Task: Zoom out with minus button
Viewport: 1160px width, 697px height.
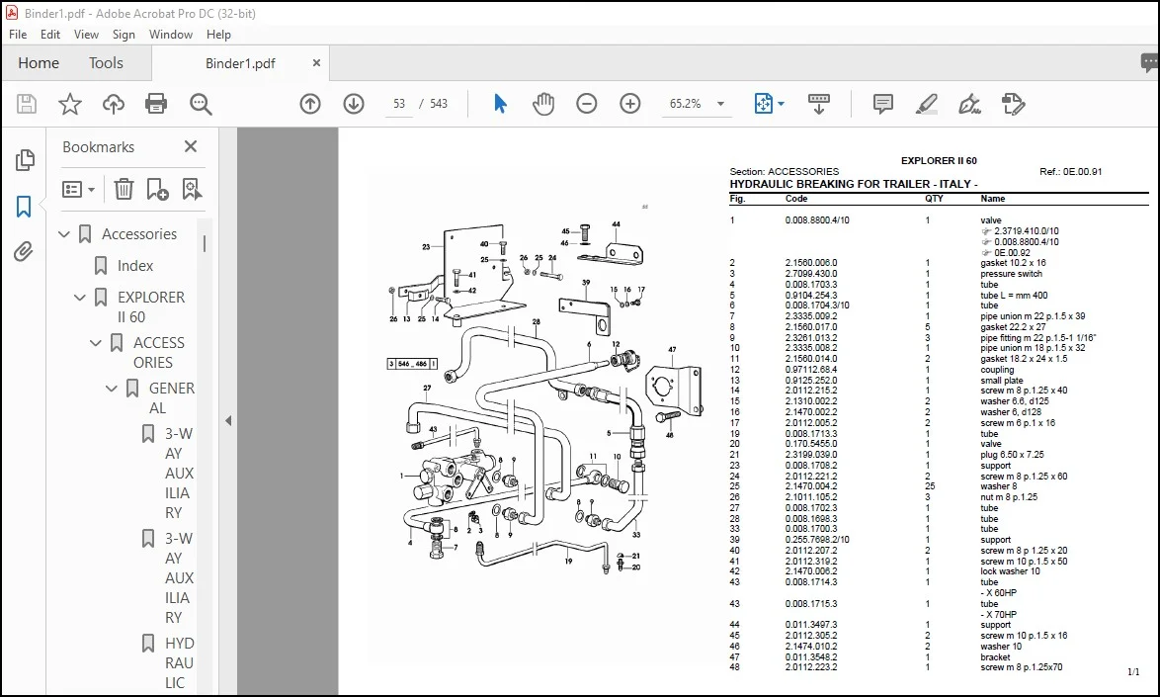Action: coord(587,104)
